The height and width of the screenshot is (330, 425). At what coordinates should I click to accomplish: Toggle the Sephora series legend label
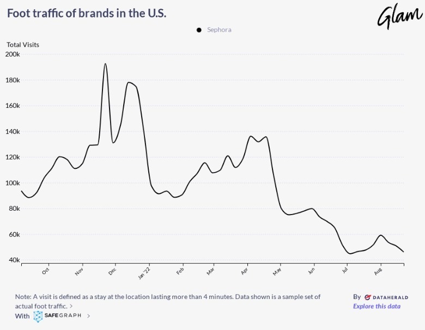click(219, 30)
